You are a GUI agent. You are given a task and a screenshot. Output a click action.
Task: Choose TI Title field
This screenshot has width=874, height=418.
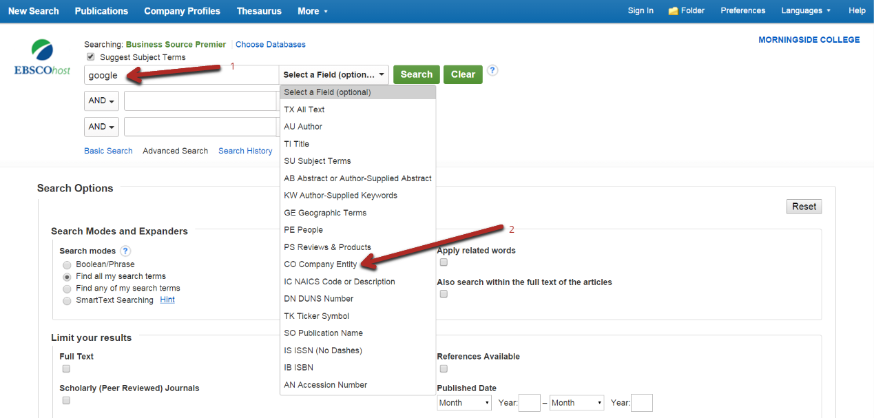[x=358, y=144]
